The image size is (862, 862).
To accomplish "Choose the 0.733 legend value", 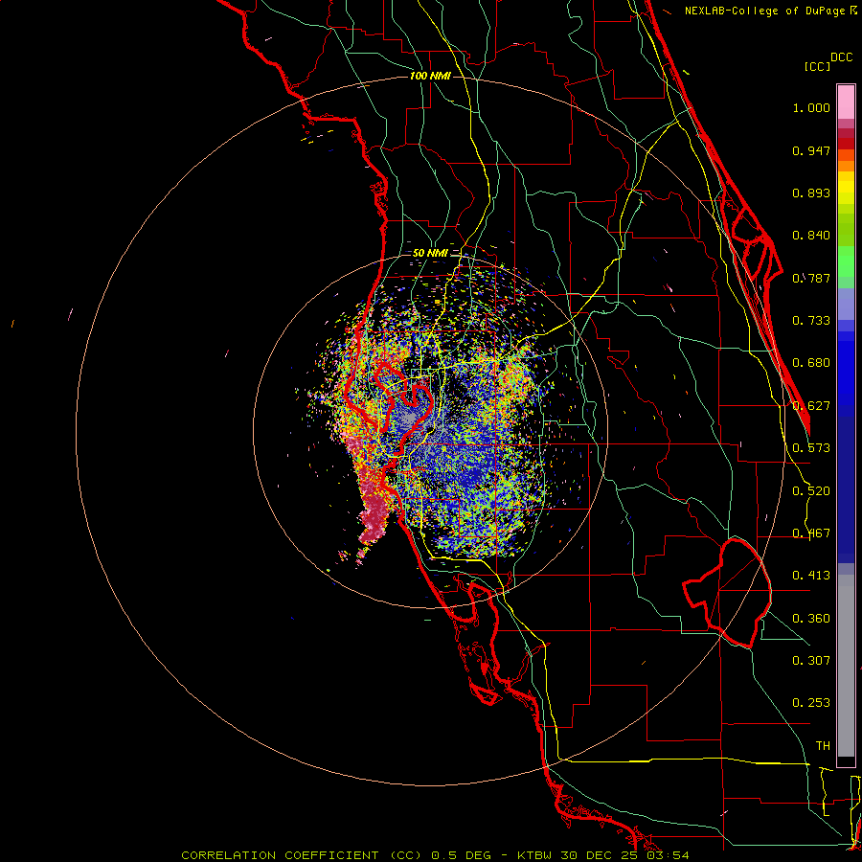I will pos(811,321).
